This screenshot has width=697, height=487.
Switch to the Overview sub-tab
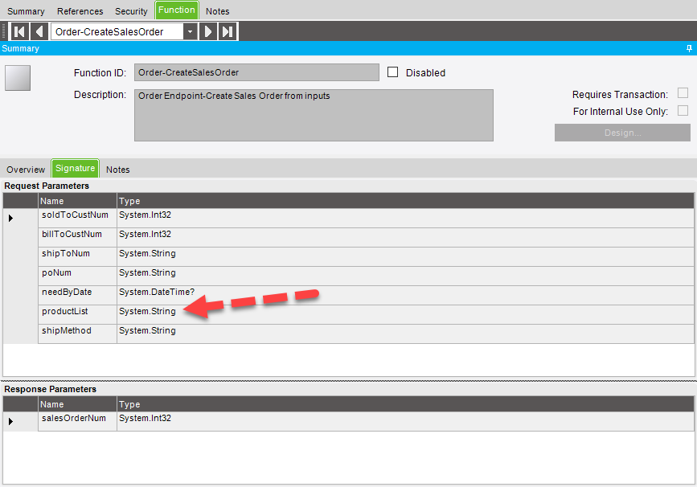click(x=26, y=170)
